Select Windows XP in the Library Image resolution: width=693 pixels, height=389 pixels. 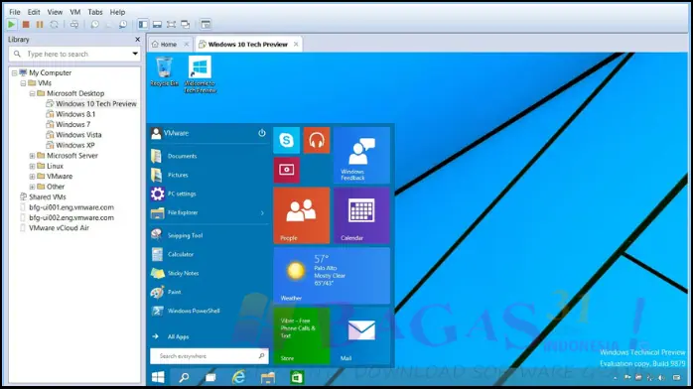pos(75,145)
